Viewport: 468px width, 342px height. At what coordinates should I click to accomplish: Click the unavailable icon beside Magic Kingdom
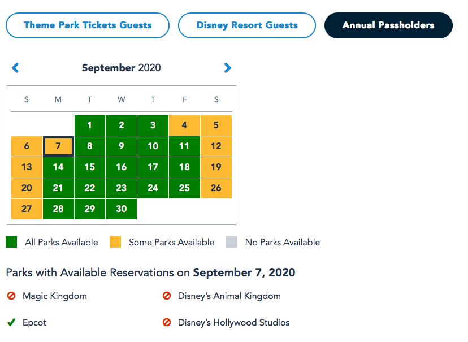point(11,296)
